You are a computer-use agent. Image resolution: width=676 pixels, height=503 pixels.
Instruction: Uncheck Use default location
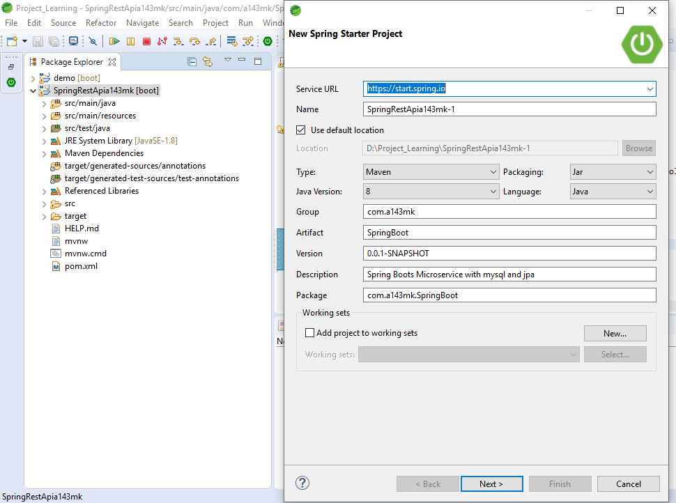point(300,130)
